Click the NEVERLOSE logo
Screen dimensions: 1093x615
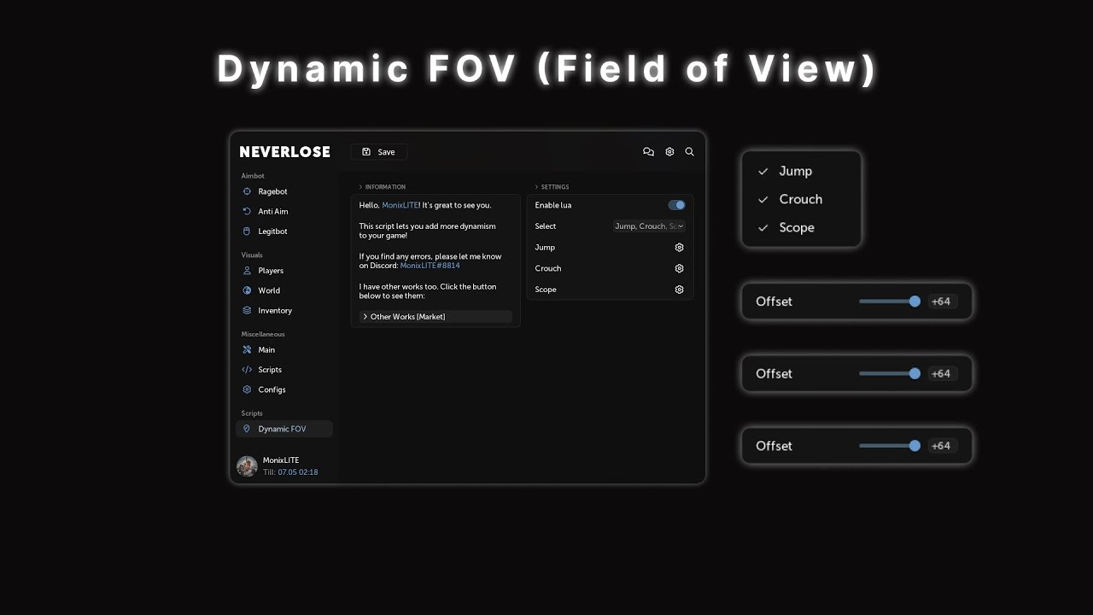pyautogui.click(x=284, y=152)
